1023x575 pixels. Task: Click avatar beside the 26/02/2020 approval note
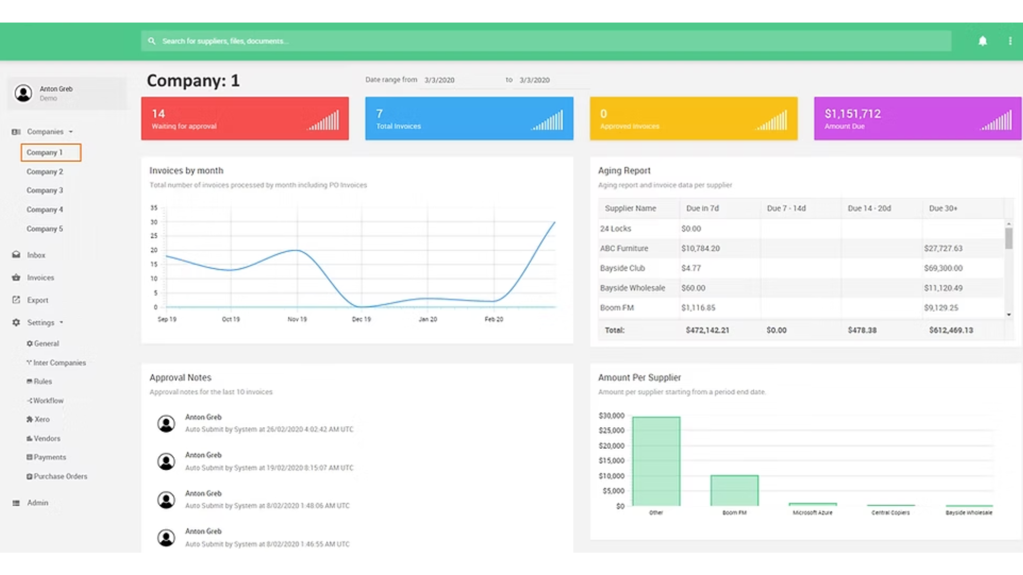click(x=166, y=424)
